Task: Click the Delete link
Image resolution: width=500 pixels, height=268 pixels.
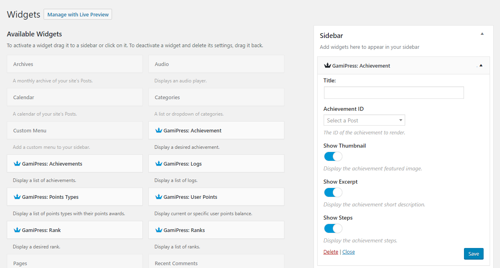Action: click(331, 252)
